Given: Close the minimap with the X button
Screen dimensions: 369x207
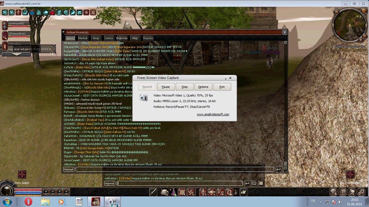Looking at the screenshot, I should point(364,12).
